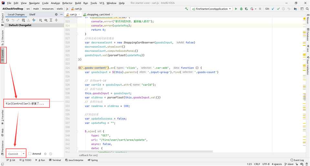Select the cart.js editor tab
The image size is (310, 166).
click(73, 15)
